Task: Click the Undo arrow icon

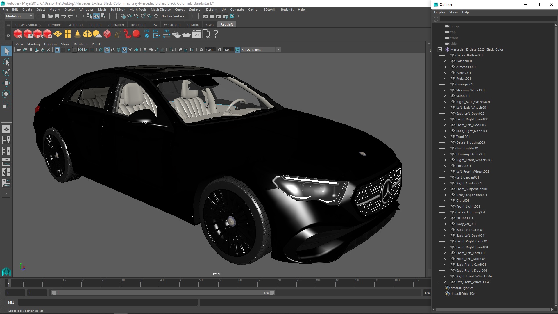Action: (x=64, y=16)
